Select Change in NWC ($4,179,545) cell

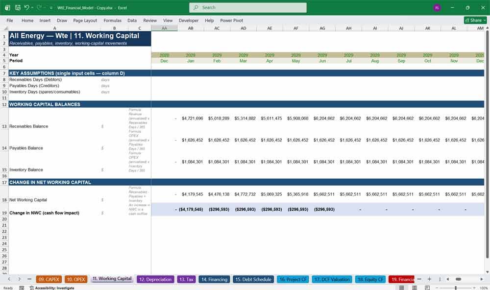click(x=191, y=209)
